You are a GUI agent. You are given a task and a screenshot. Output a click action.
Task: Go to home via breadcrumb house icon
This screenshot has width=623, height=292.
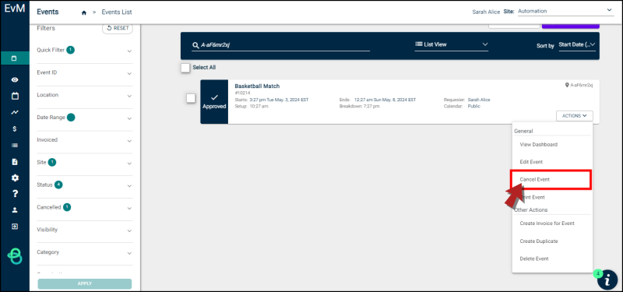click(x=84, y=12)
